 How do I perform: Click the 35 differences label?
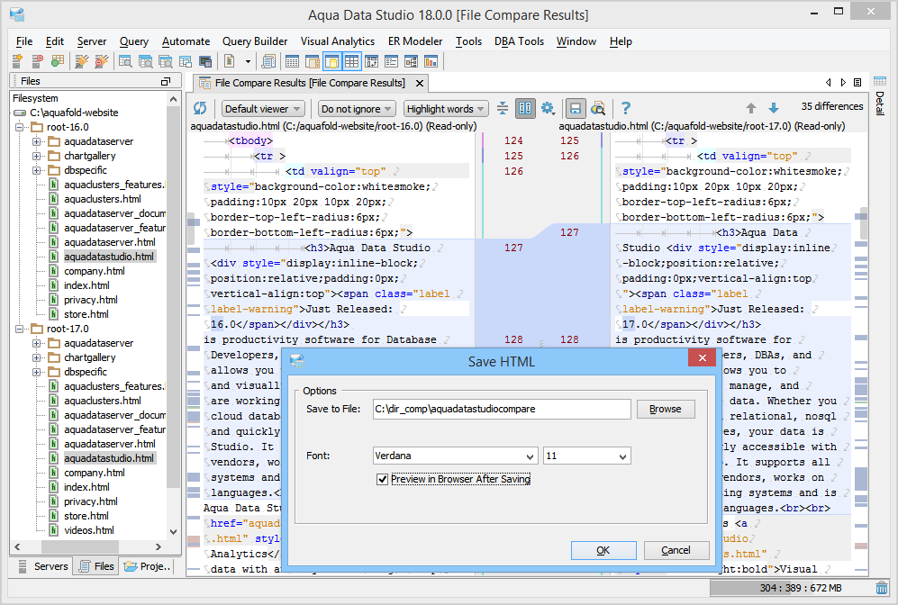point(831,106)
